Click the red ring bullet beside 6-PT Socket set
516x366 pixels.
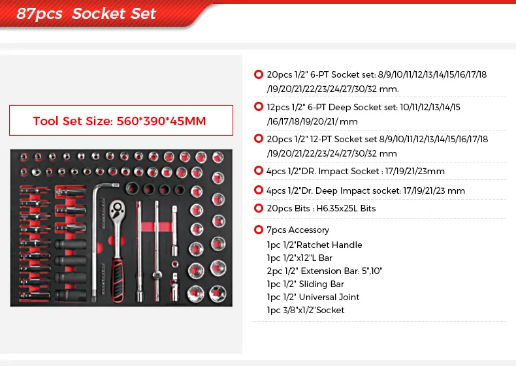coord(259,74)
